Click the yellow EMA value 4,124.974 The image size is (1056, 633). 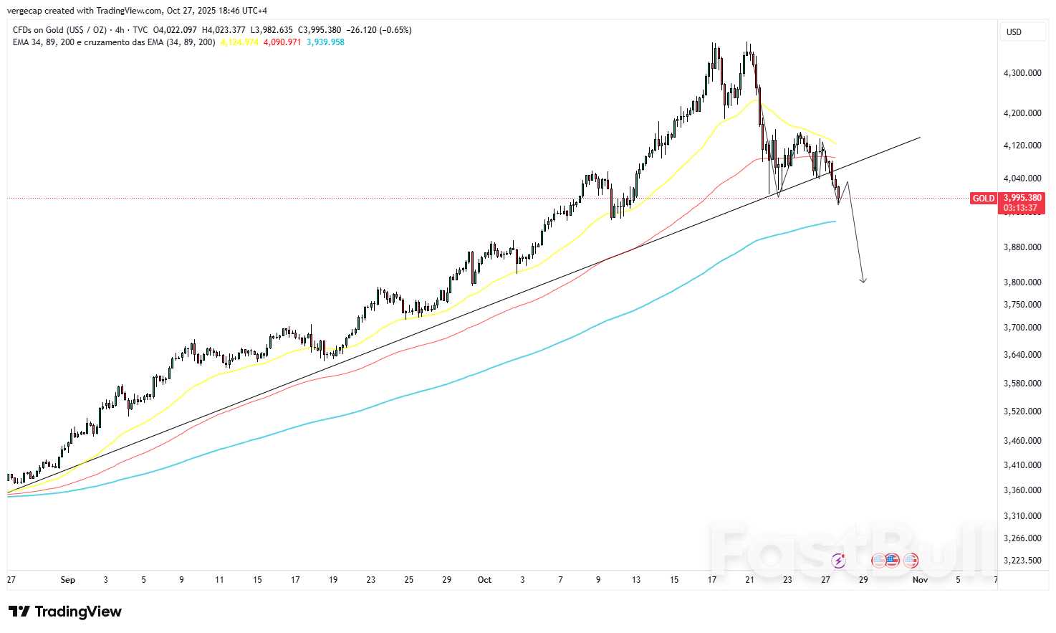(239, 42)
